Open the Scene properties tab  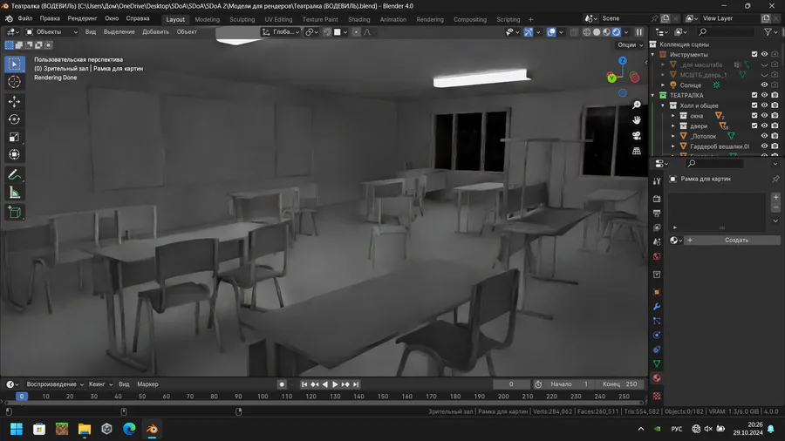[x=657, y=242]
